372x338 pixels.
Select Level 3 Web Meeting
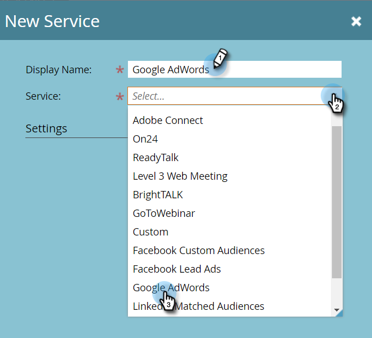tap(229, 176)
